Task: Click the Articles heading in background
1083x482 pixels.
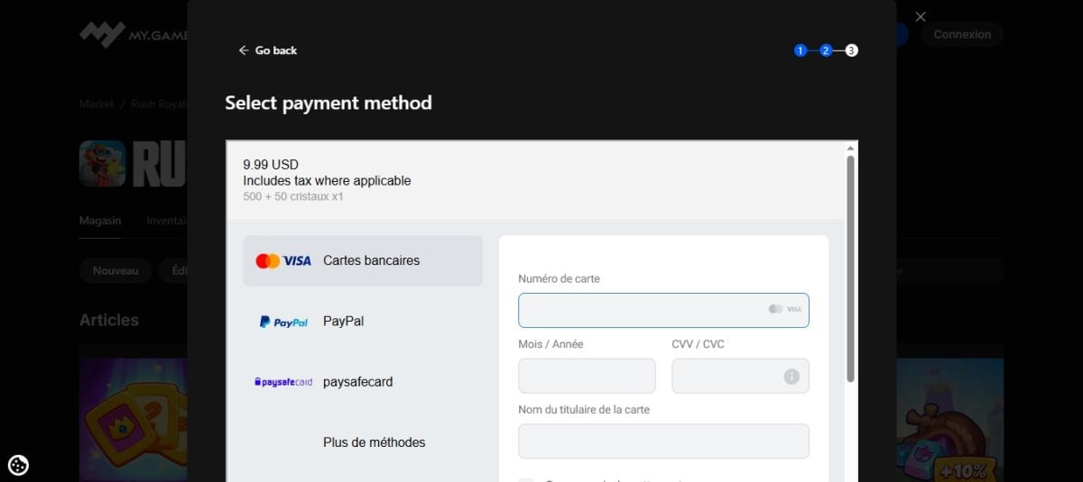Action: (x=109, y=320)
